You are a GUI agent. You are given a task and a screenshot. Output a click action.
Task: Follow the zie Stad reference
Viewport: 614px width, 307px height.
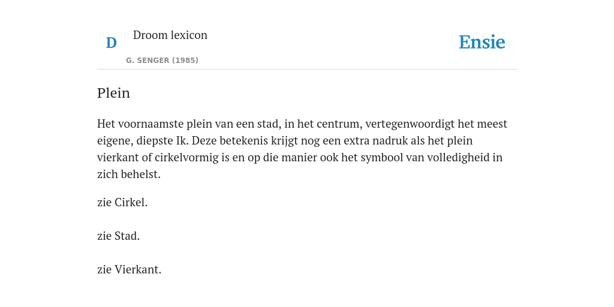click(x=118, y=236)
